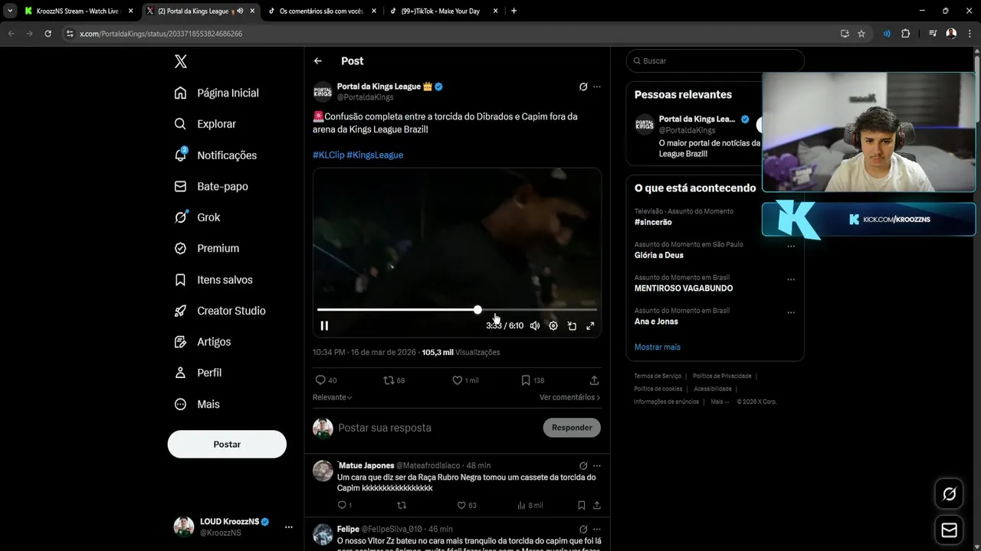
Task: Like the post showing 1 mil
Action: coord(465,380)
